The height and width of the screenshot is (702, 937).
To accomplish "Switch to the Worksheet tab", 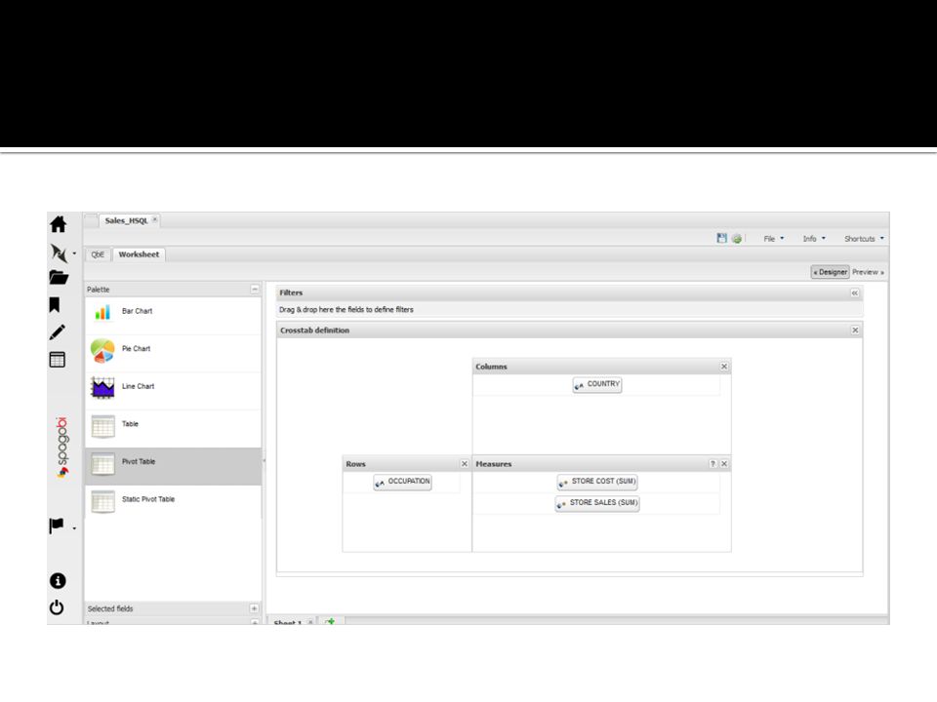I will [139, 254].
